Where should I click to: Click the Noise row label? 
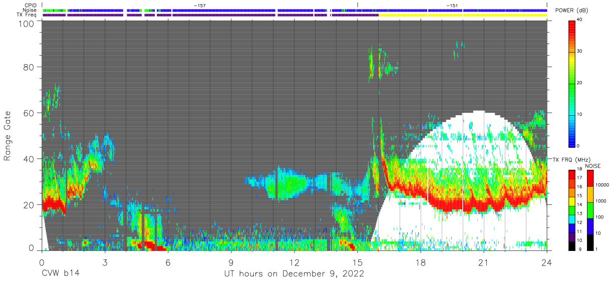pyautogui.click(x=30, y=10)
